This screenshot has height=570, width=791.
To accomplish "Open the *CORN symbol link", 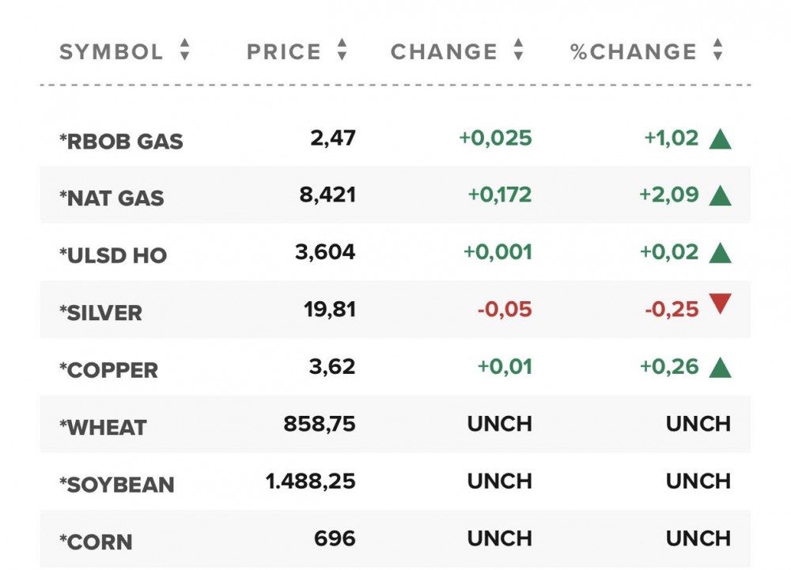I will (x=96, y=542).
